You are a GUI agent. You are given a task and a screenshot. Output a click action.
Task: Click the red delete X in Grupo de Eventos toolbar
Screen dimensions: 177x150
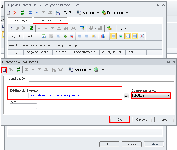click(x=15, y=13)
